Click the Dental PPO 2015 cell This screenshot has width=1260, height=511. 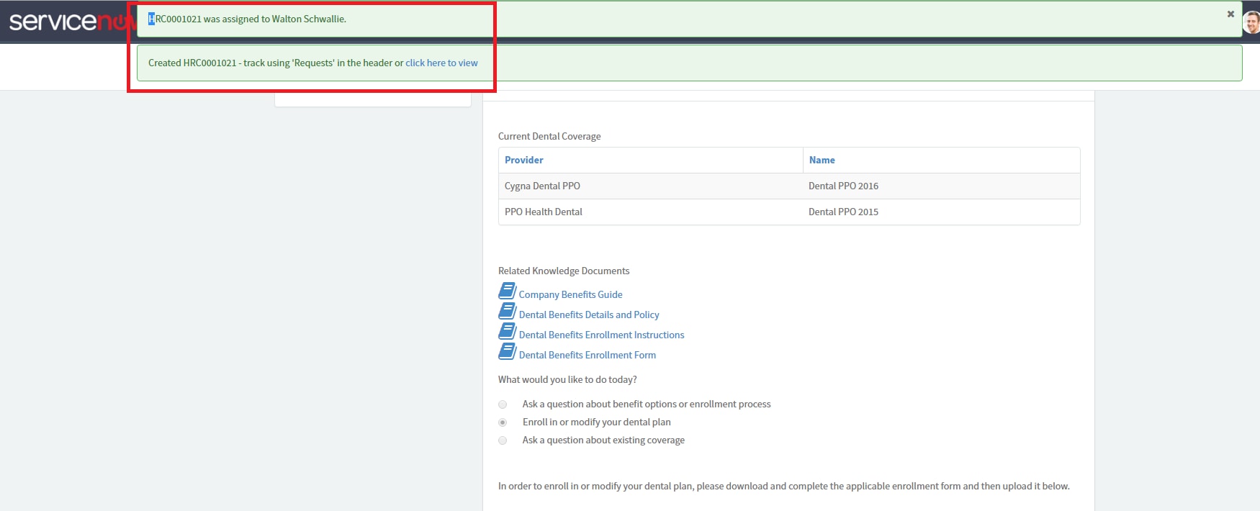(941, 212)
